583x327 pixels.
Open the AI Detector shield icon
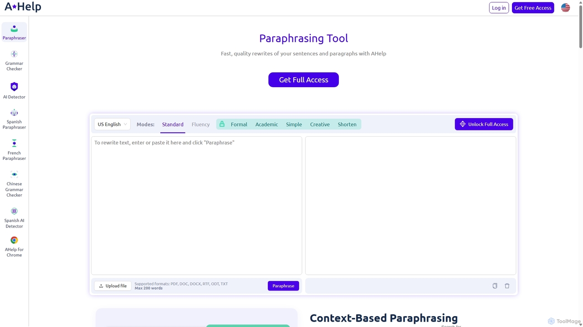14,86
